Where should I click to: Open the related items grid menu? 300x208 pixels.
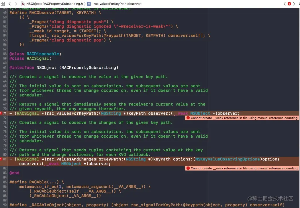coord(3,4)
